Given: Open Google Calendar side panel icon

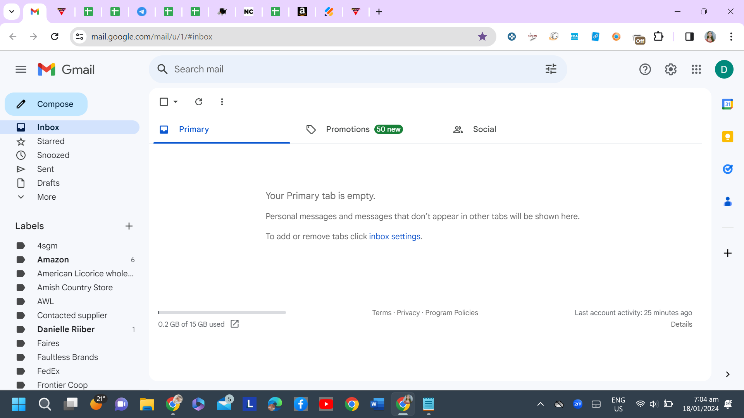Looking at the screenshot, I should [x=727, y=104].
